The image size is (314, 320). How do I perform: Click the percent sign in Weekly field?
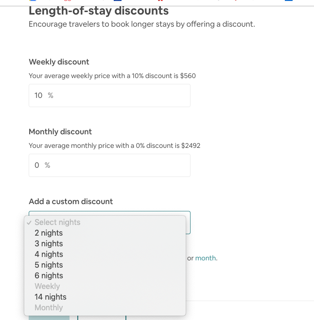(51, 96)
